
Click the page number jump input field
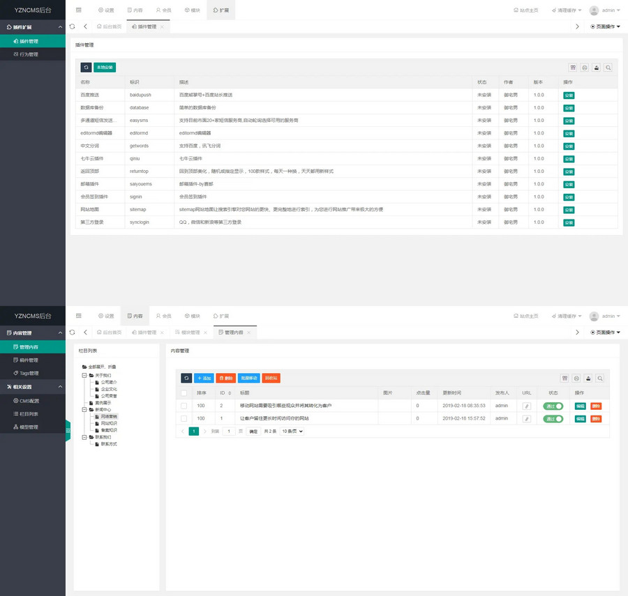point(228,431)
